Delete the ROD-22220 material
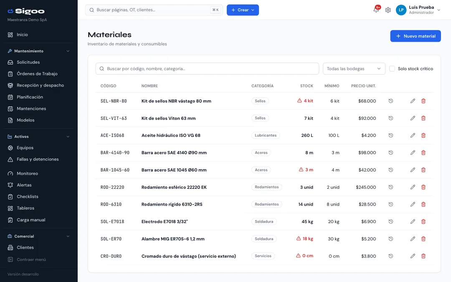Screen dimensions: 451x282 [423, 187]
